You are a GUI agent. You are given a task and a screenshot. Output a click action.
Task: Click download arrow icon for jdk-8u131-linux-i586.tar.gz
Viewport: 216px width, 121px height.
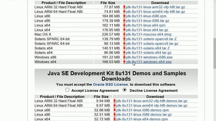(x=124, y=21)
